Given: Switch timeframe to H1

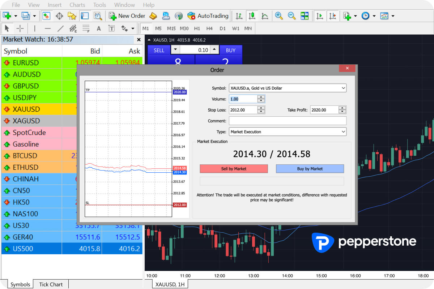Looking at the screenshot, I should coord(197,29).
